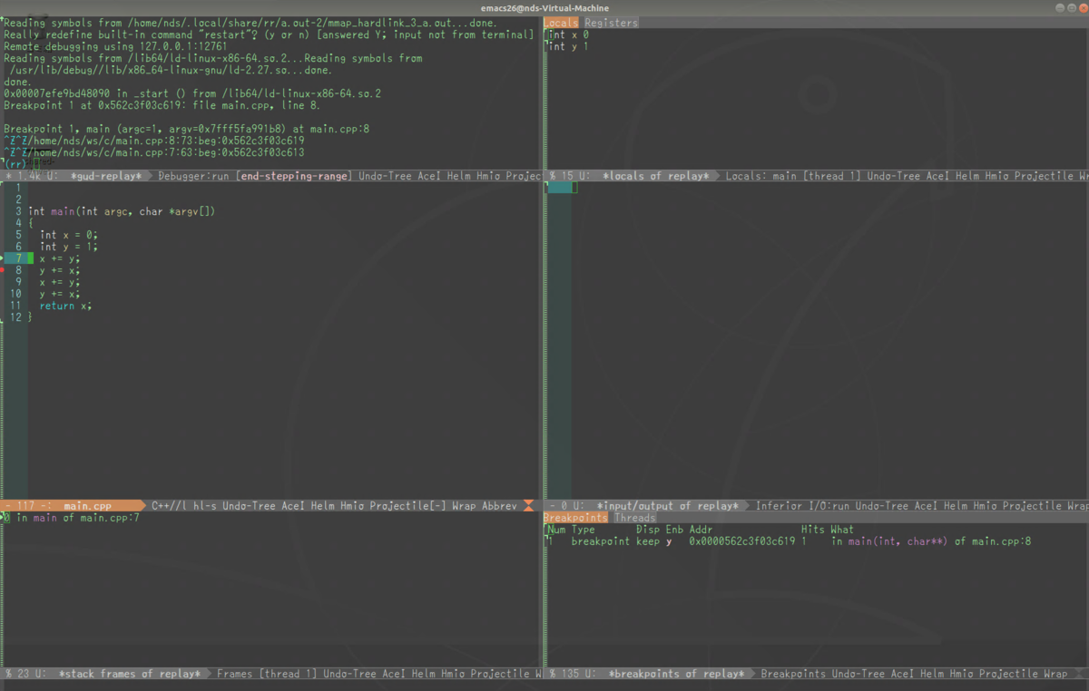
Task: Click '- 117 -:' status in main.cpp mode line
Action: 27,506
